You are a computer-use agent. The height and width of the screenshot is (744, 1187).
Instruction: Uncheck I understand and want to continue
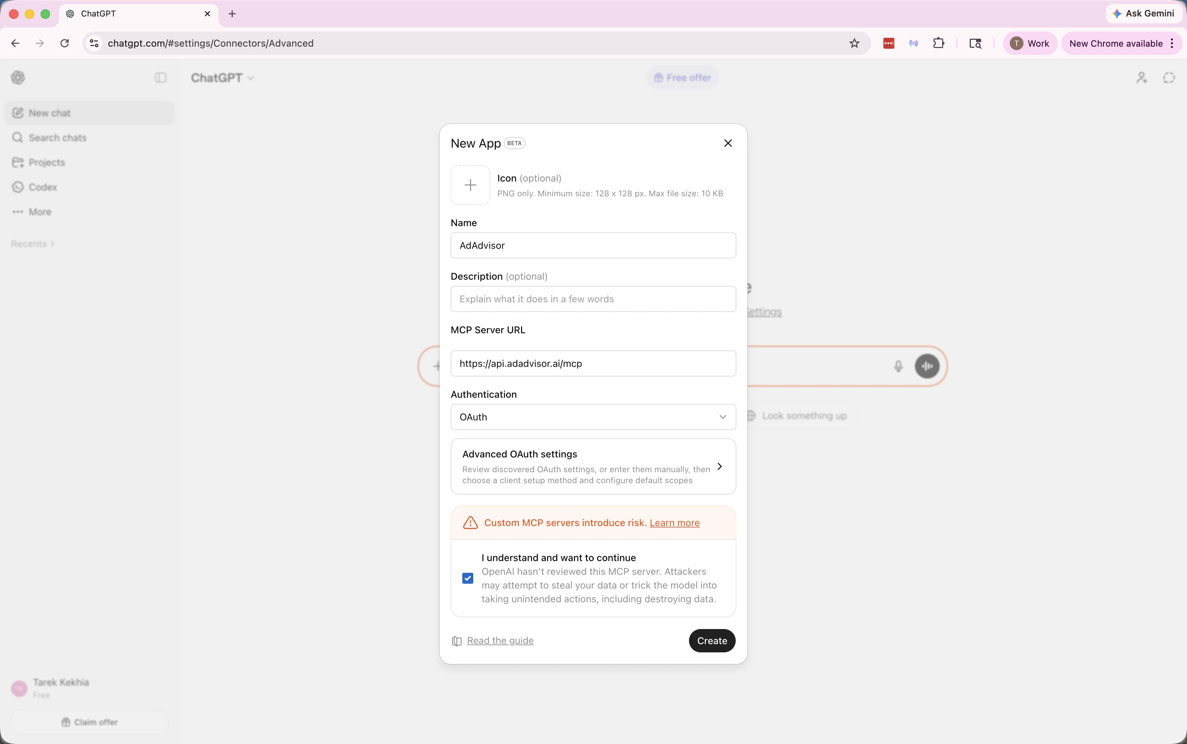point(468,578)
